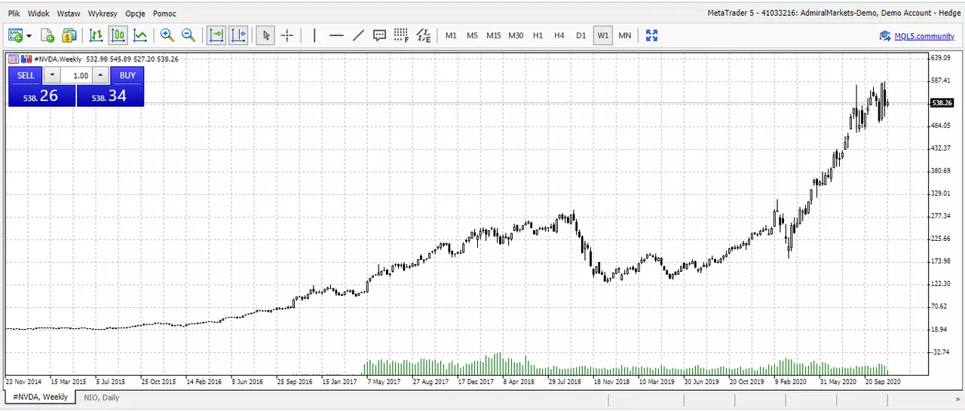Click the 538.26 current price label
This screenshot has height=411, width=965.
(942, 103)
